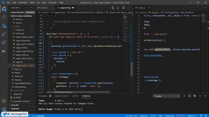Screen dimensions: 209x117
Task: Switch to the Terminal panel tab
Action: pyautogui.click(x=86, y=96)
